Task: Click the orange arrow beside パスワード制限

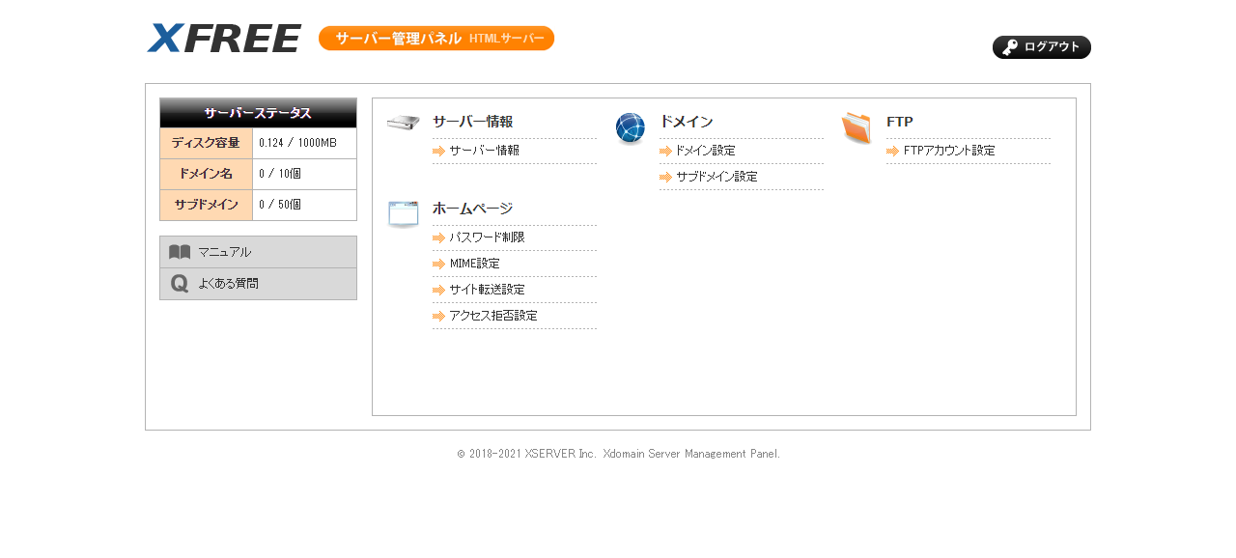Action: (x=438, y=238)
